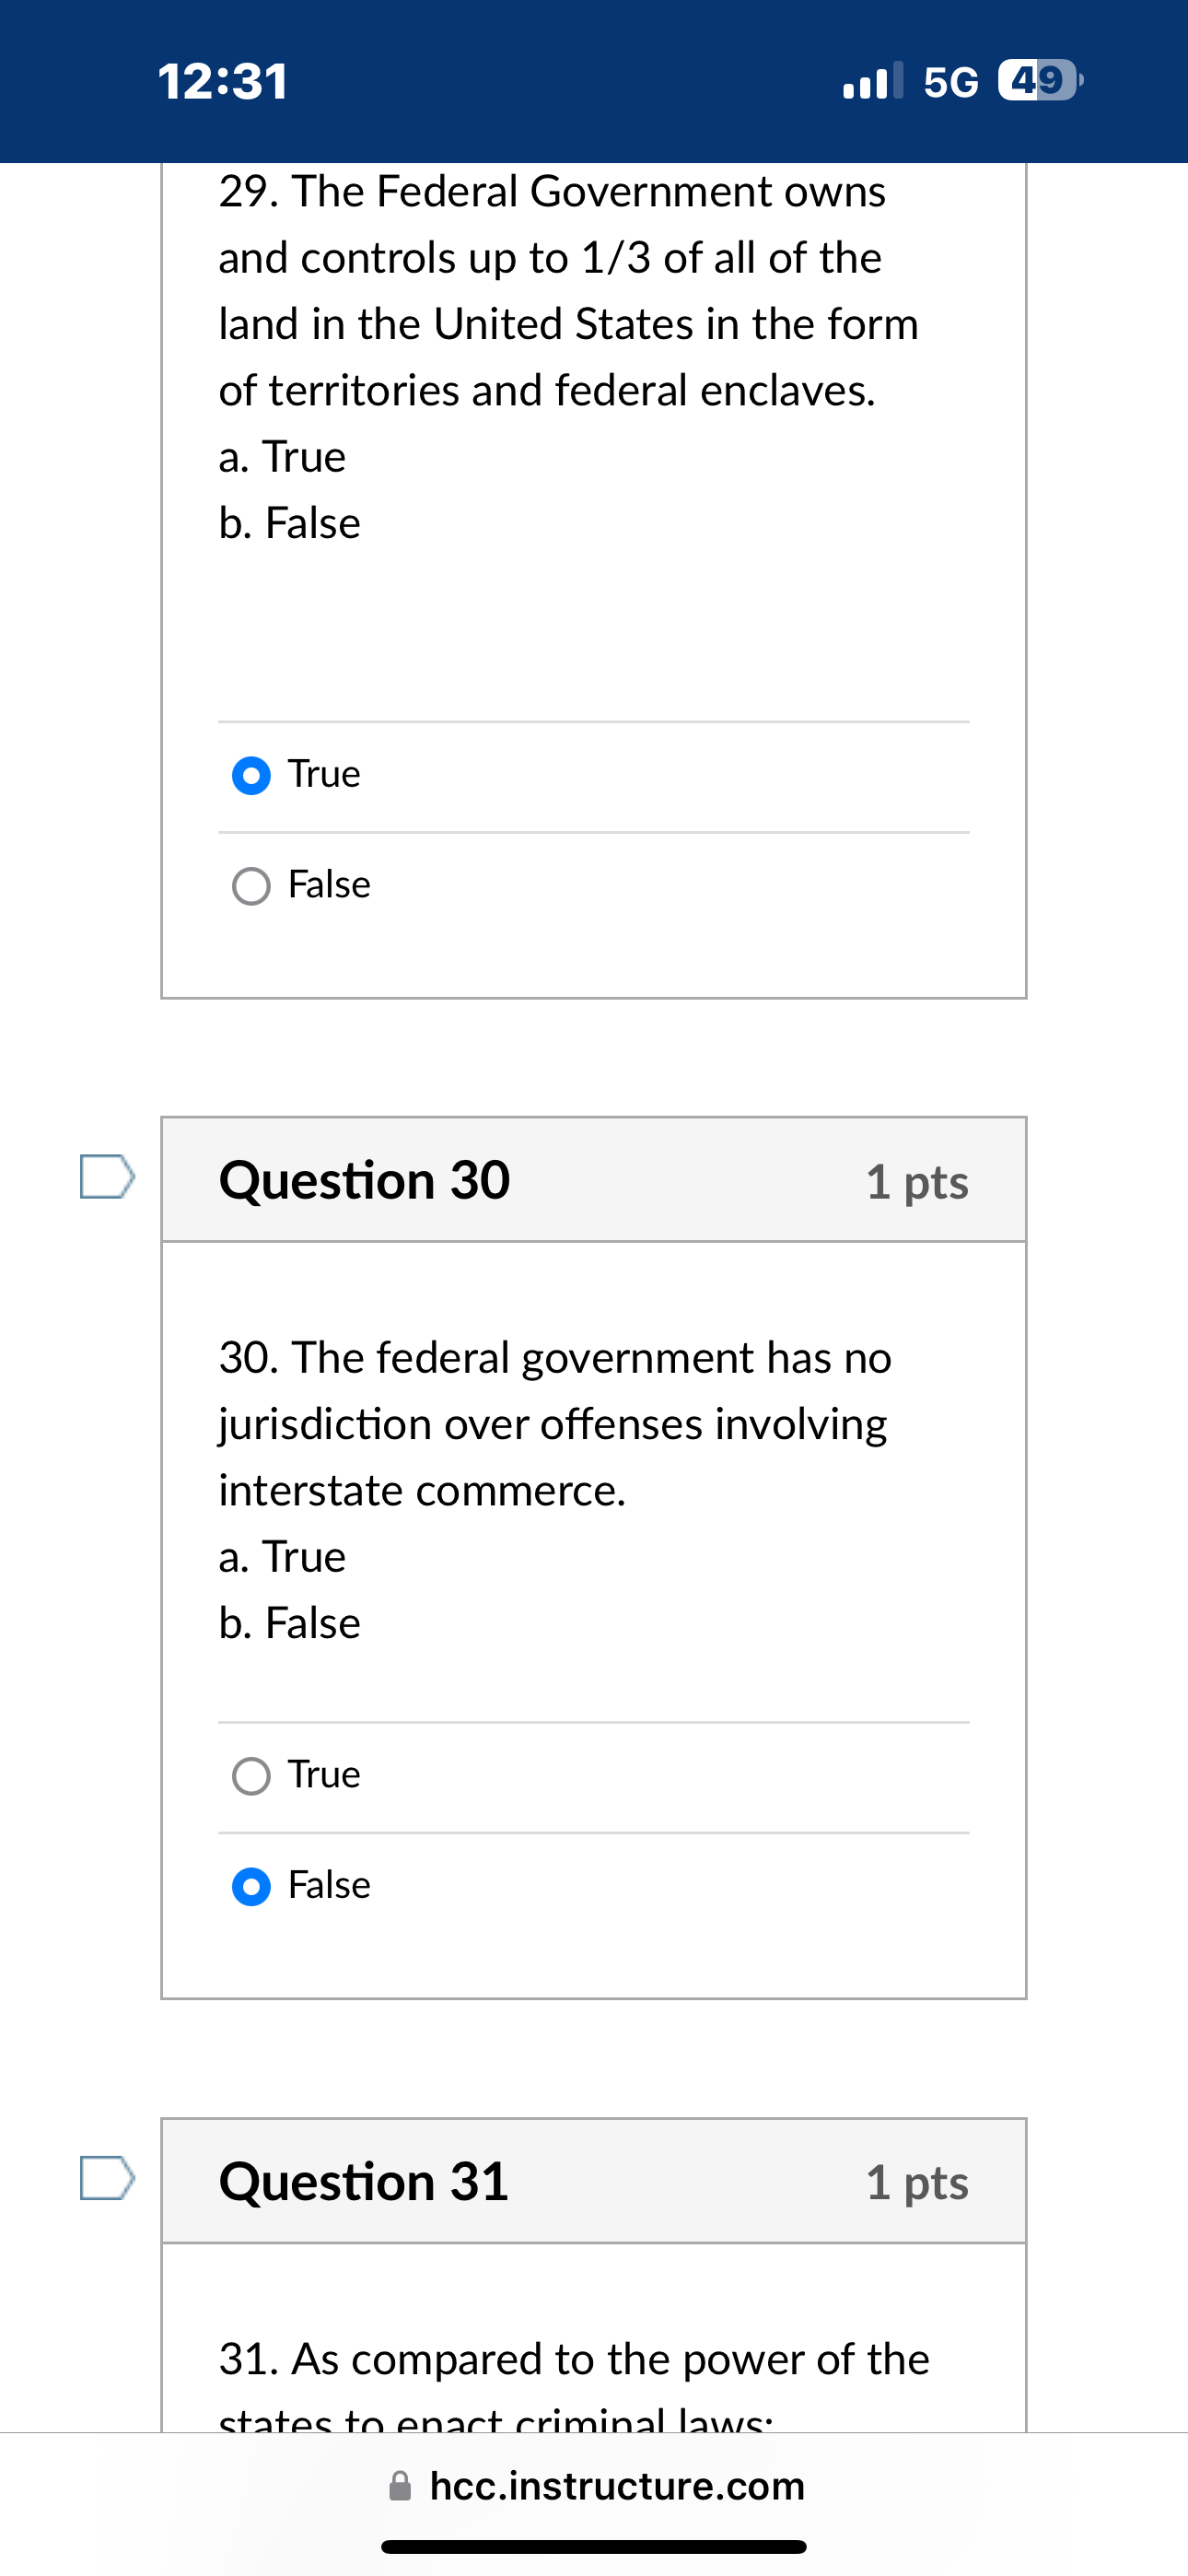Tap the home indicator bar at bottom
This screenshot has height=2576, width=1188.
(594, 2545)
